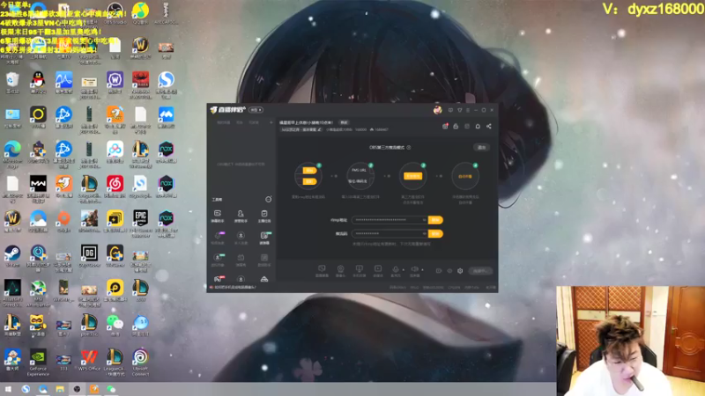Click the recording icon near the settings gear
This screenshot has height=396, width=705.
coord(439,271)
